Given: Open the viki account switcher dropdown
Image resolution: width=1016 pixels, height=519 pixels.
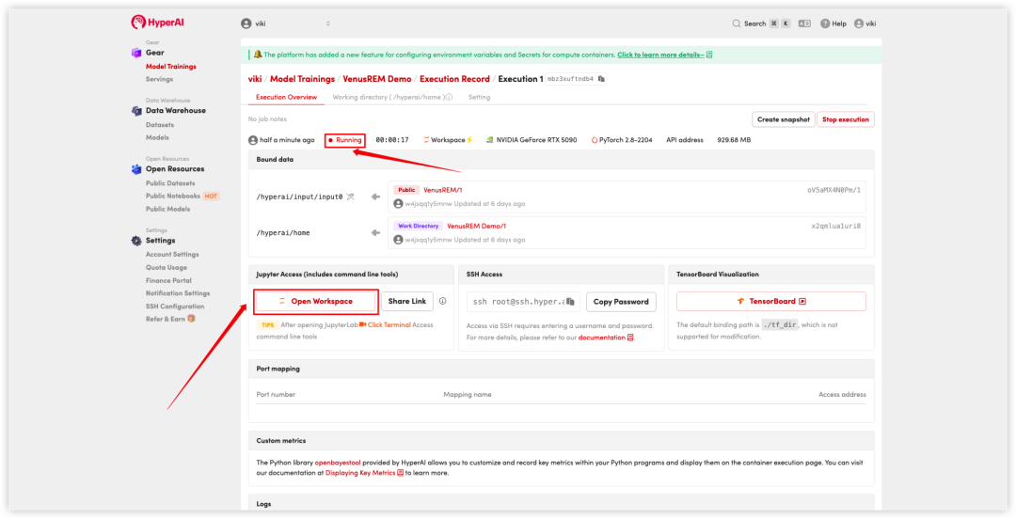Looking at the screenshot, I should point(286,24).
